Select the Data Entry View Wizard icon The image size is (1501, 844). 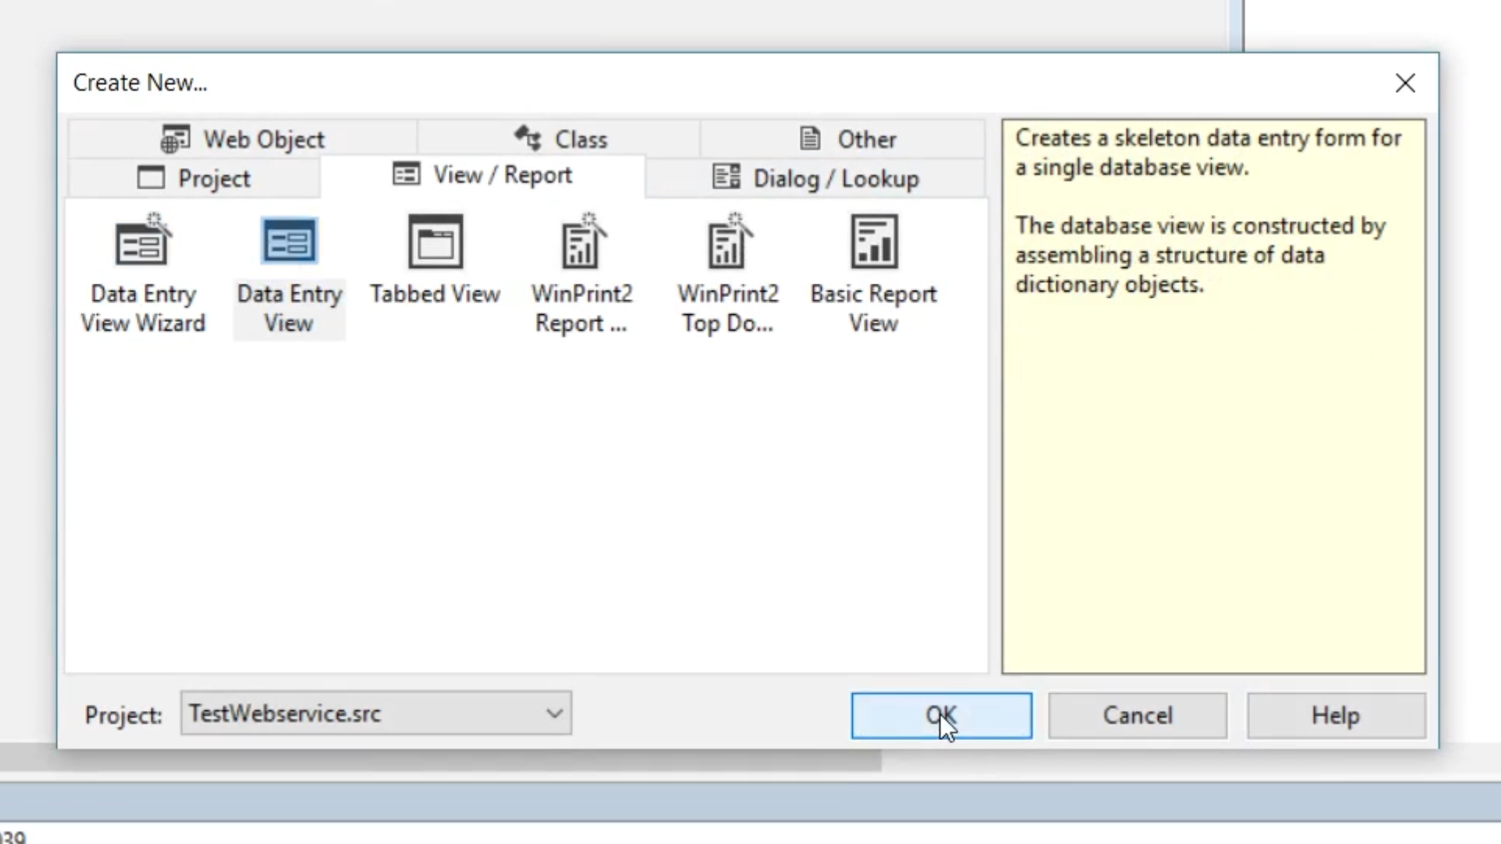click(x=142, y=243)
